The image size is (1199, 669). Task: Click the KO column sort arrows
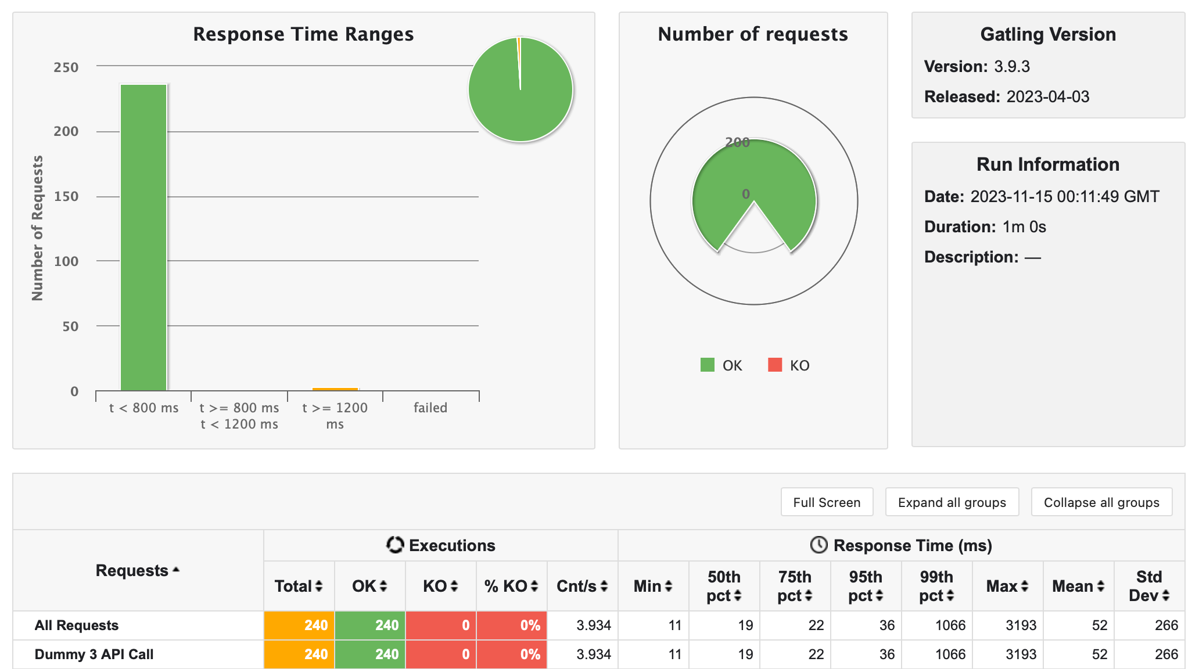coord(454,587)
